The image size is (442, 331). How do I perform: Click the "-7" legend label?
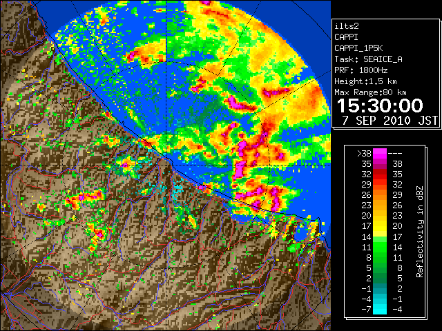366,310
